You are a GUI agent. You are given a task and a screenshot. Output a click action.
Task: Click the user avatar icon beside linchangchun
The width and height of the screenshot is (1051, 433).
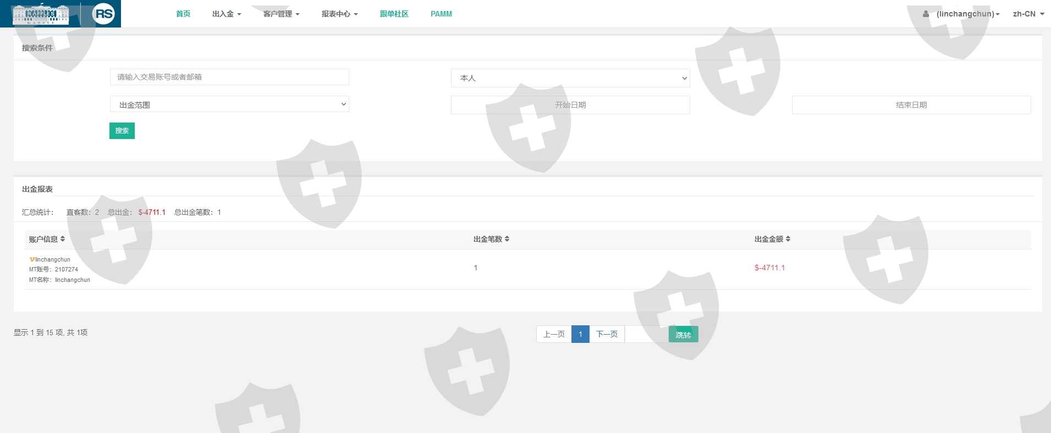tap(926, 14)
